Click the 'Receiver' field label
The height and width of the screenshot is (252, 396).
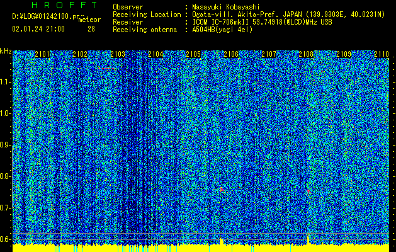128,22
